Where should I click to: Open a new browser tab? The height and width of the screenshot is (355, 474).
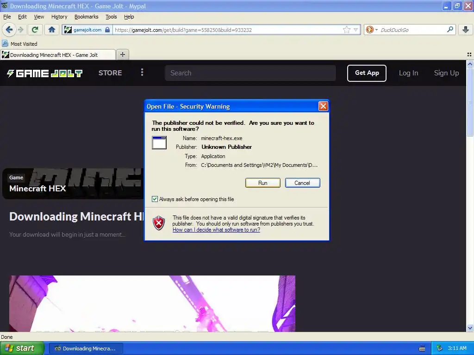point(122,55)
